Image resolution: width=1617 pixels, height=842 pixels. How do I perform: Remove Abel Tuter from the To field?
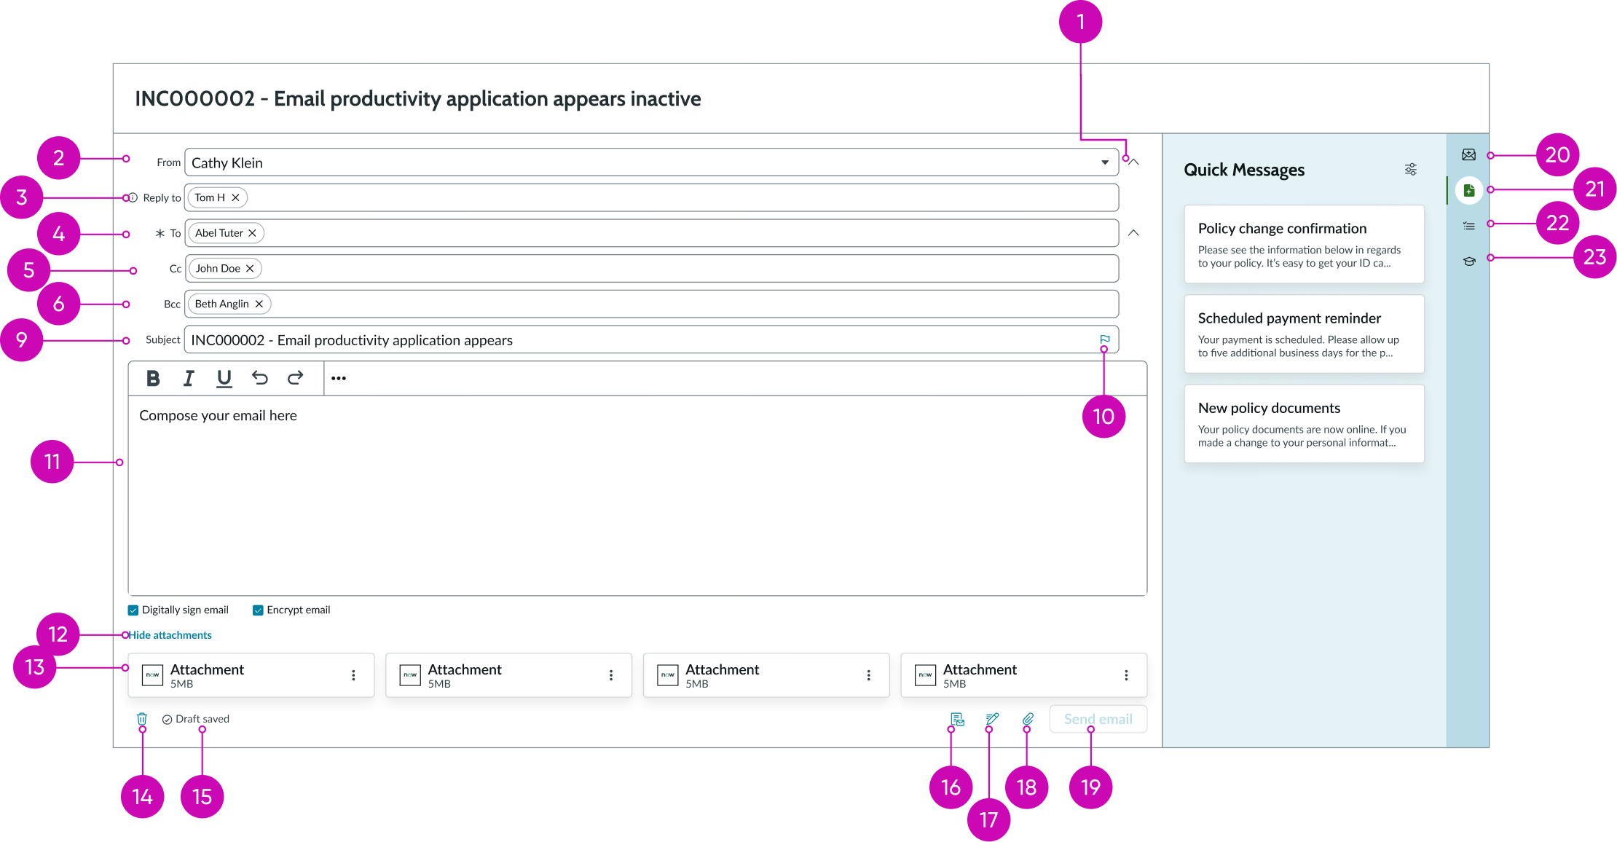coord(253,232)
